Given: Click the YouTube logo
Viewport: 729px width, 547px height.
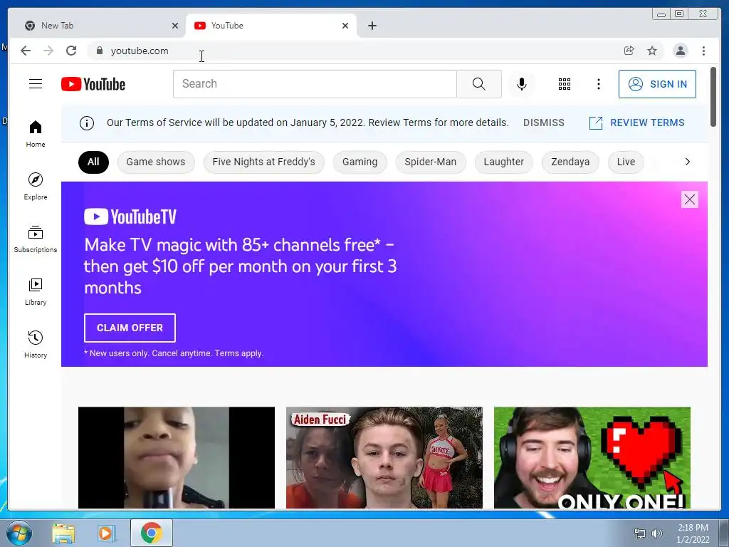Looking at the screenshot, I should tap(93, 84).
